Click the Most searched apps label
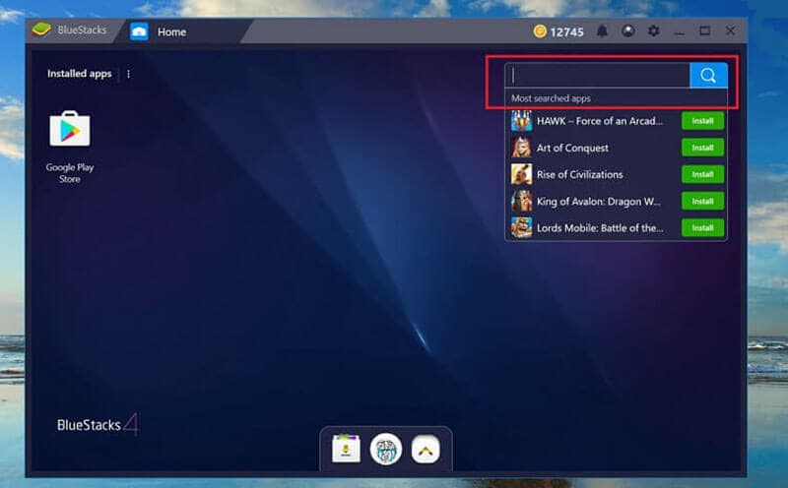The width and height of the screenshot is (788, 488). click(551, 98)
